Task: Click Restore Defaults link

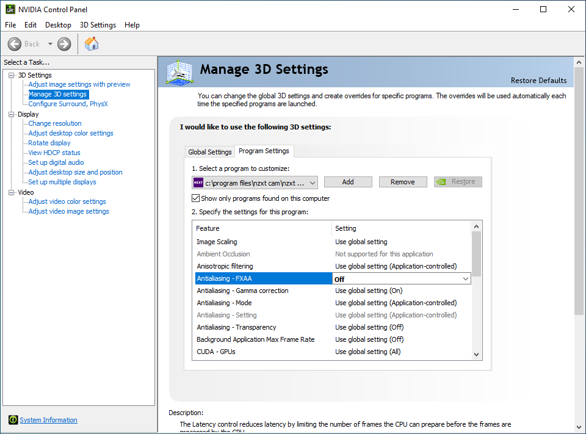Action: pyautogui.click(x=538, y=81)
